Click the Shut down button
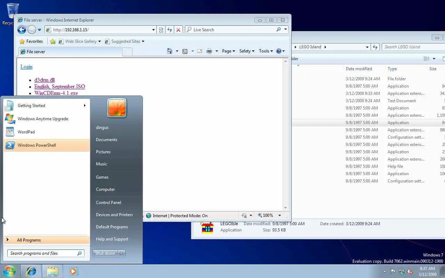Image resolution: width=445 pixels, height=278 pixels. pyautogui.click(x=105, y=253)
